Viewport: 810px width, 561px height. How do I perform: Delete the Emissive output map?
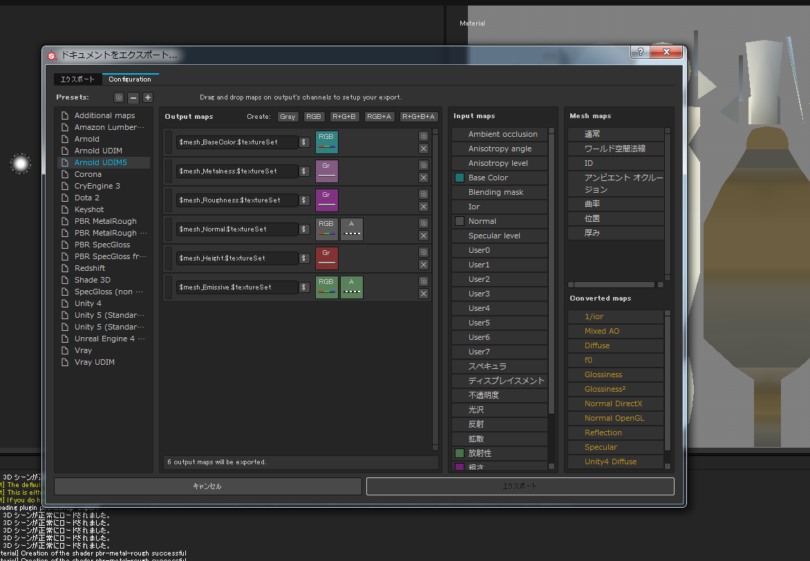point(424,294)
